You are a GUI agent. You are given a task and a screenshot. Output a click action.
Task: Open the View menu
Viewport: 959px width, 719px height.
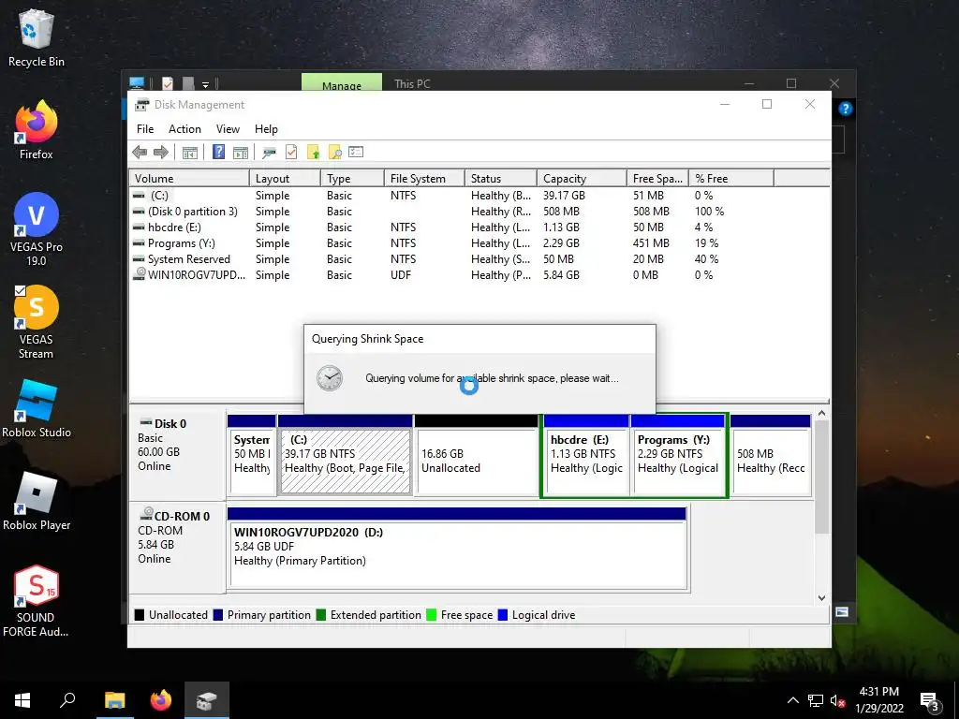[x=228, y=129]
